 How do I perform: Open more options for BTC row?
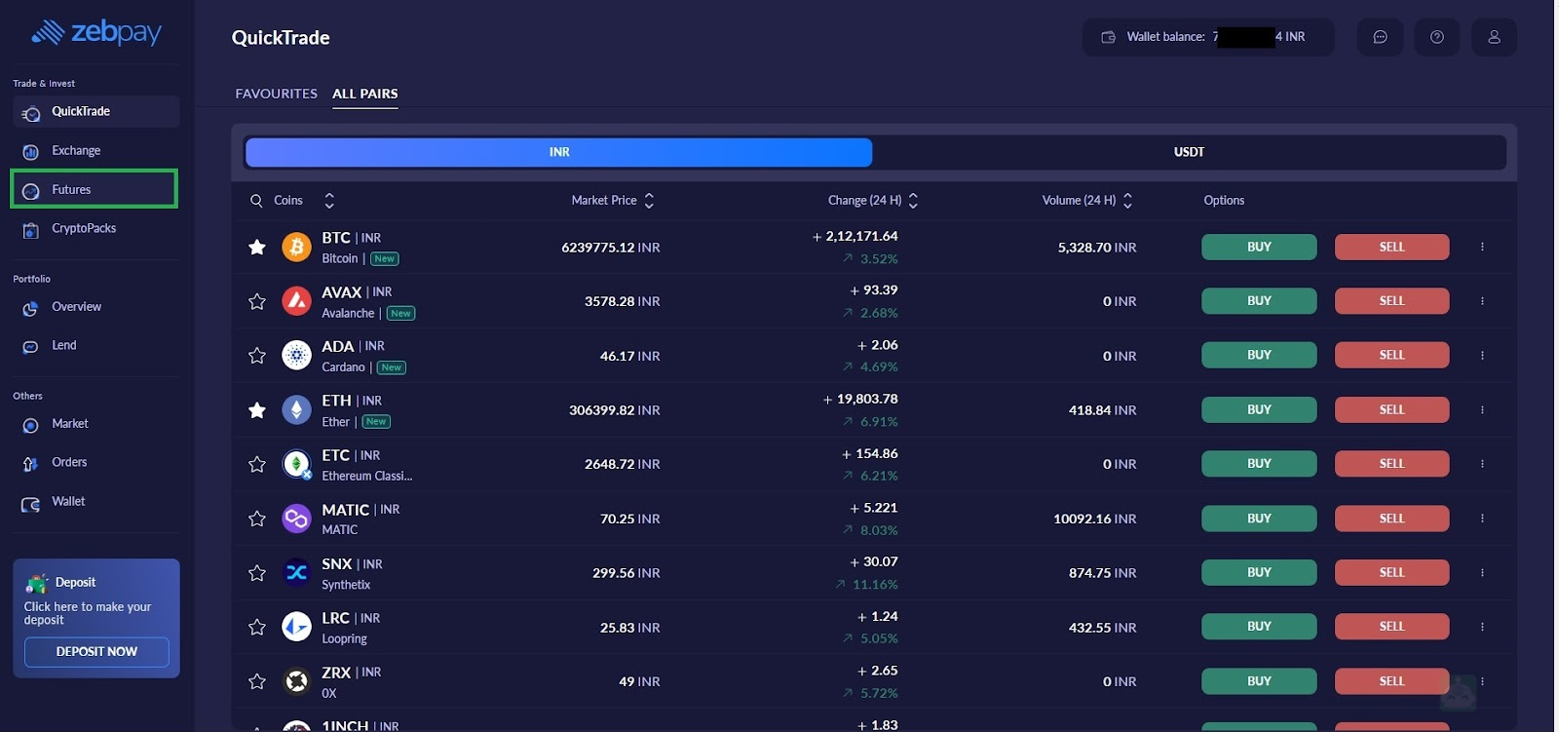tap(1482, 247)
